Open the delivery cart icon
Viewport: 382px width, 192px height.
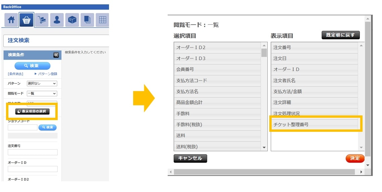click(42, 20)
